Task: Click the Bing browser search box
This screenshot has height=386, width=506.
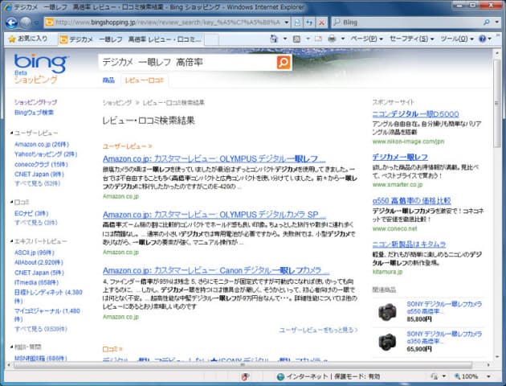Action: [x=406, y=23]
